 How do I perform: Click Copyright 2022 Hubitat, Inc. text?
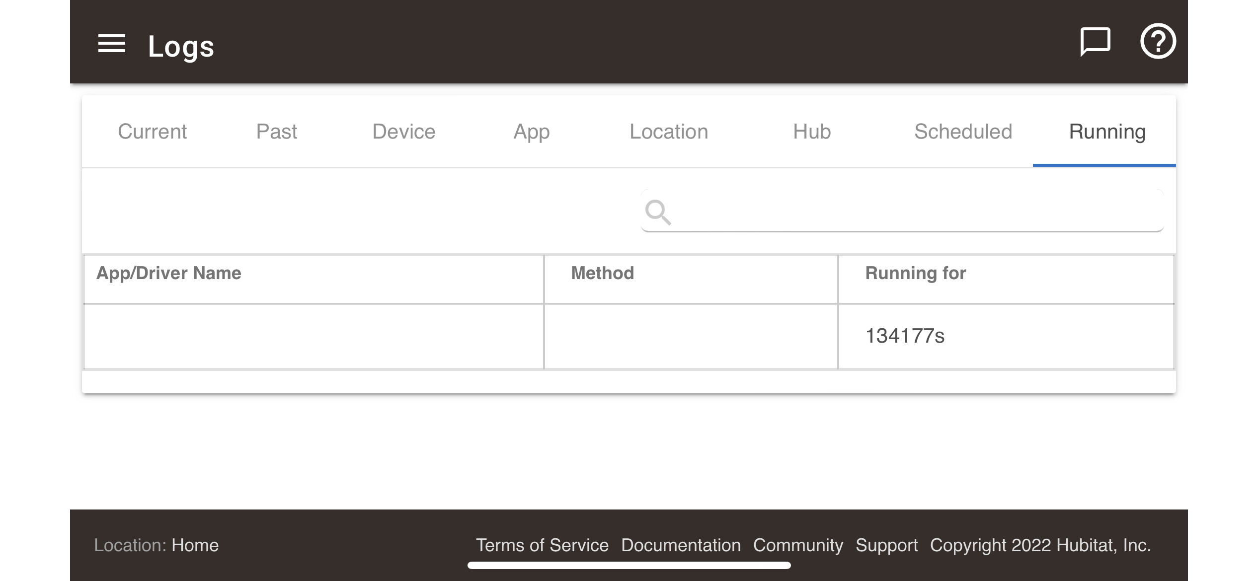point(1040,545)
